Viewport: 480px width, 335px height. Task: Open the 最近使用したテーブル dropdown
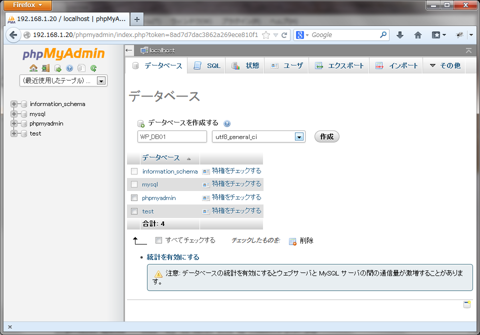63,80
